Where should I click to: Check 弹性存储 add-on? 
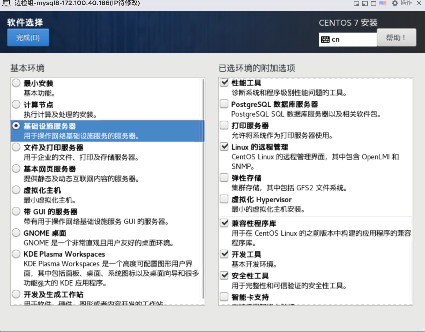[224, 177]
